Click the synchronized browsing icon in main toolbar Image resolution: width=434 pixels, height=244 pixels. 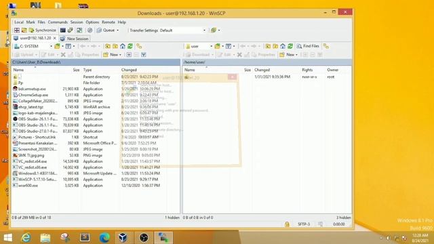[79, 30]
